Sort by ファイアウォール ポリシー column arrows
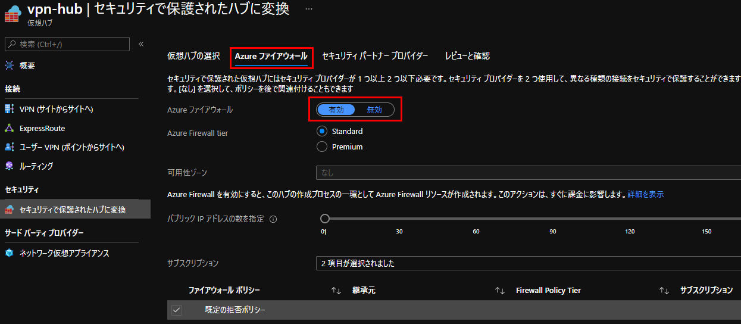The image size is (741, 324). click(336, 291)
